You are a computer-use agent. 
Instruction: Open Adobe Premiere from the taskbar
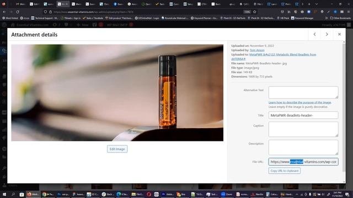tap(167, 194)
